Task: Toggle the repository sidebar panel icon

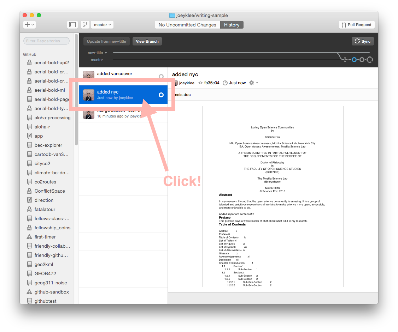Action: tap(72, 25)
